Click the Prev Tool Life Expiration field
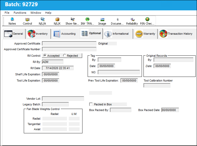 [129, 81]
